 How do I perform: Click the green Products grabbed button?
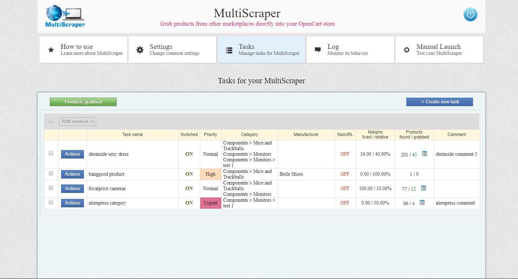83,102
